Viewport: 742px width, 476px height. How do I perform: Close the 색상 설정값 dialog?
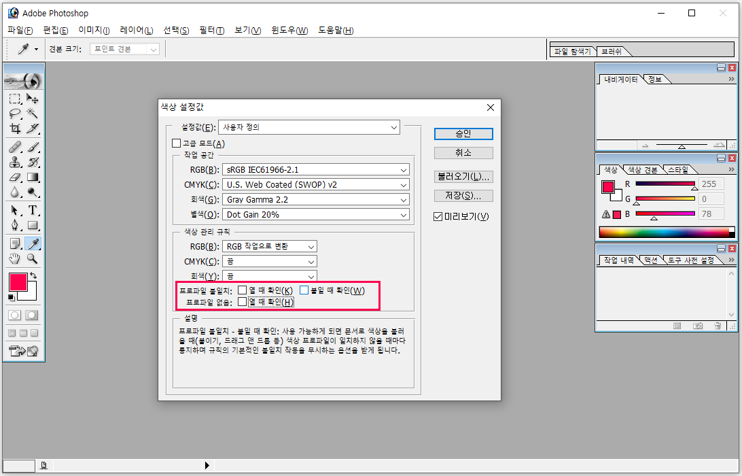click(x=491, y=107)
